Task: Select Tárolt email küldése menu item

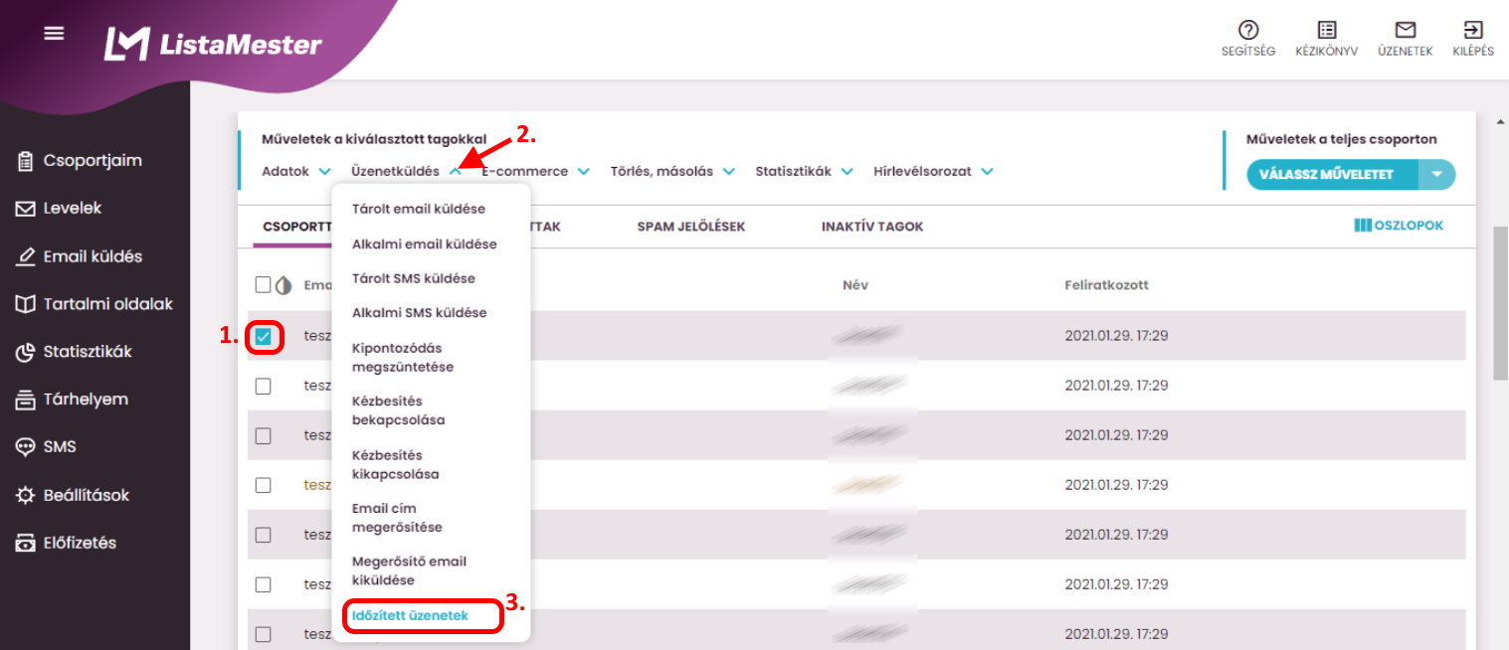Action: pos(419,210)
